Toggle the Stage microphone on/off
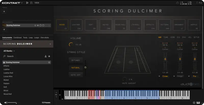The height and width of the screenshot is (105, 204). point(180,76)
